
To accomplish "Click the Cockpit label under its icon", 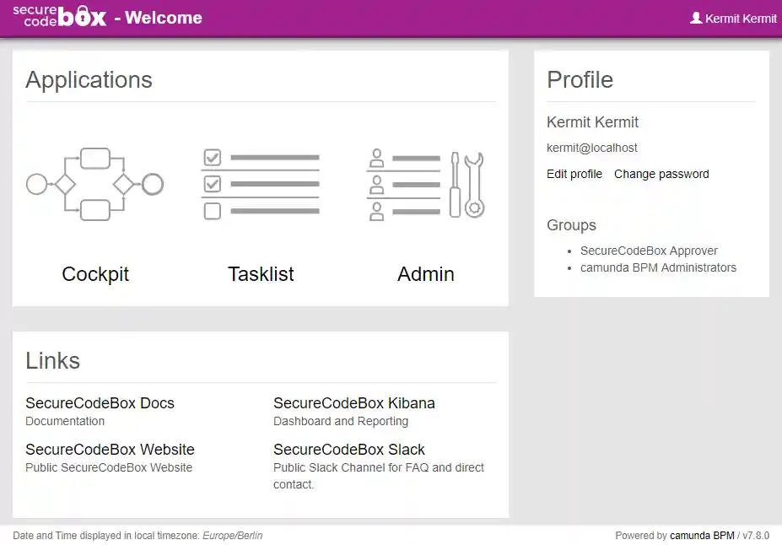I will 94,274.
